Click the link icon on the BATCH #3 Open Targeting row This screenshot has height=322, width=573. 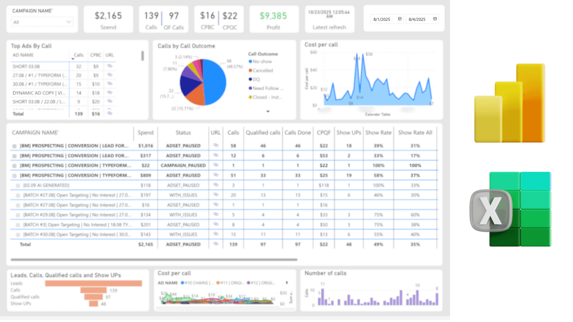[216, 225]
